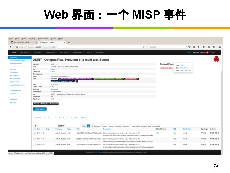230x173 pixels.
Task: Remove the circl:osint-feed tag
Action: coord(138,79)
